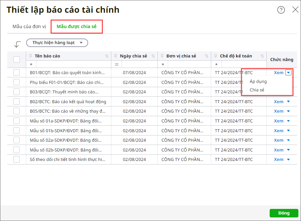301x221 pixels.
Task: Check the Phụ biểu F01-01/BCQT row
Action: click(x=17, y=82)
